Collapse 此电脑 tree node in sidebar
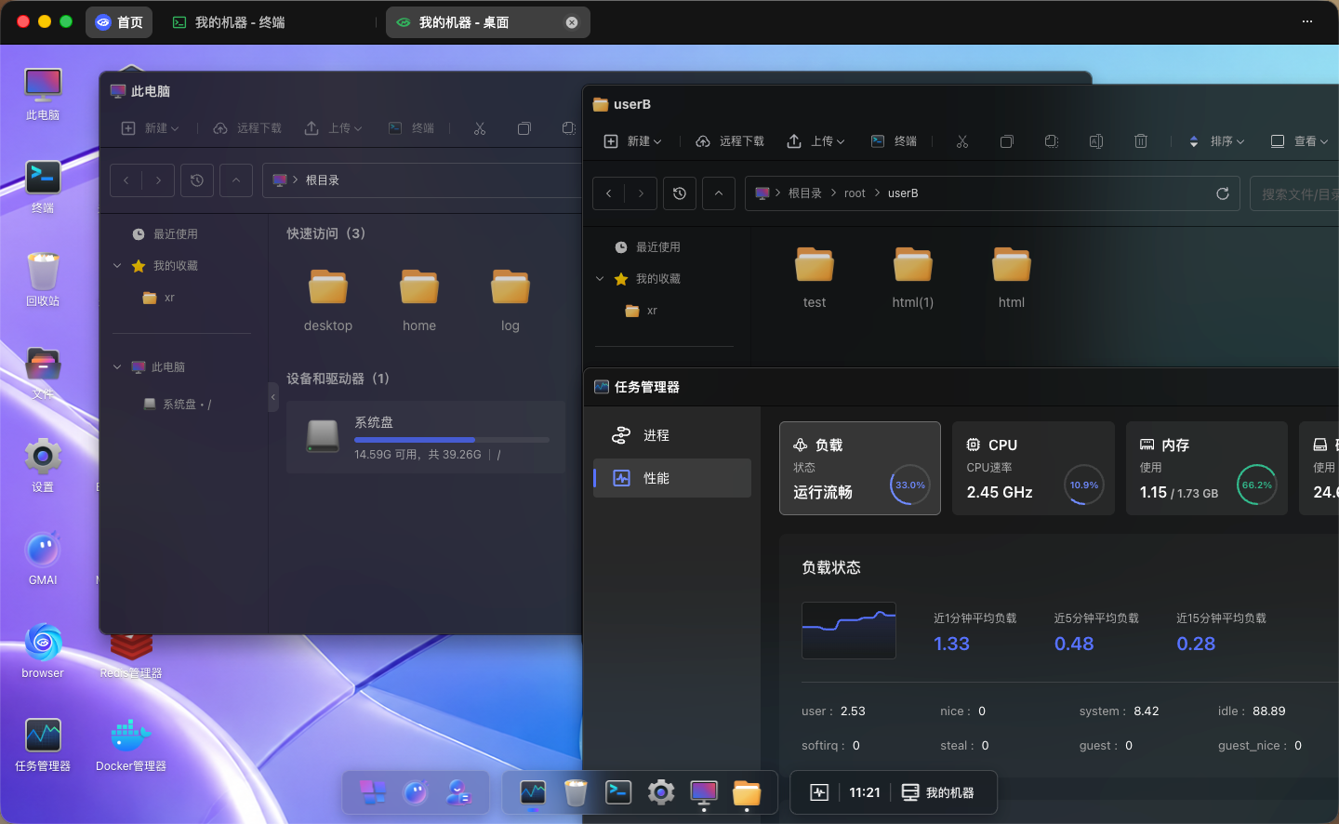The height and width of the screenshot is (824, 1339). pos(117,367)
